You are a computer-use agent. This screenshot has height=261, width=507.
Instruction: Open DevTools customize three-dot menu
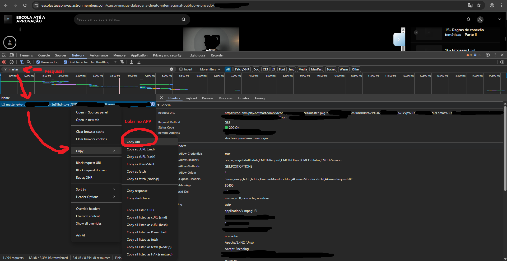[495, 55]
